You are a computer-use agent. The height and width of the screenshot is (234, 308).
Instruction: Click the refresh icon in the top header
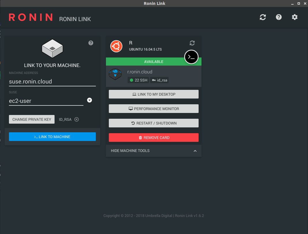coord(263,17)
